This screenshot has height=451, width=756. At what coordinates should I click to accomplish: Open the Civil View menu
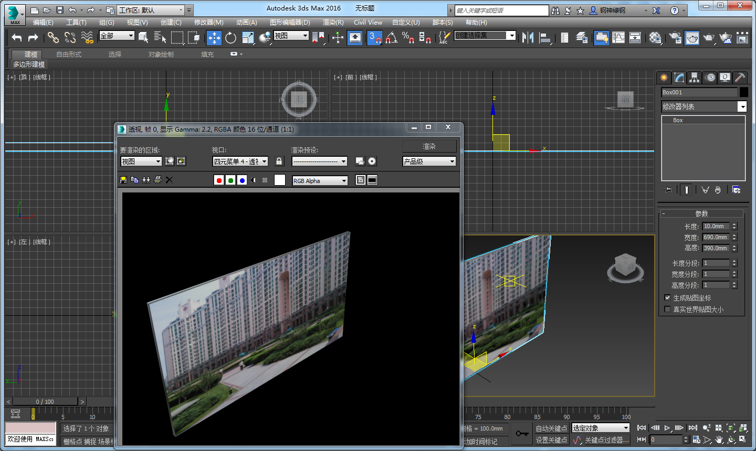point(368,23)
